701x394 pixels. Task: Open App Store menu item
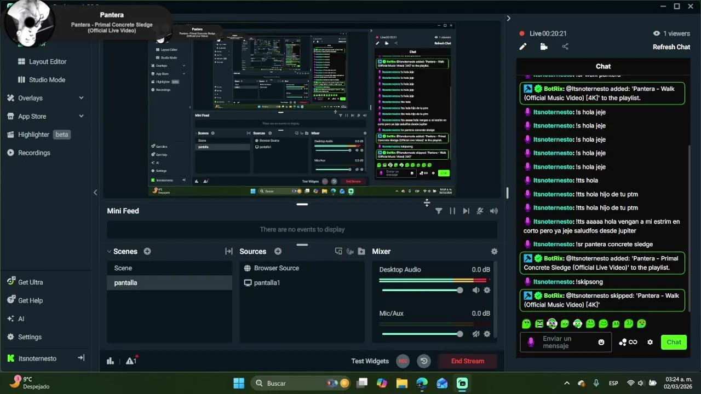26,117
